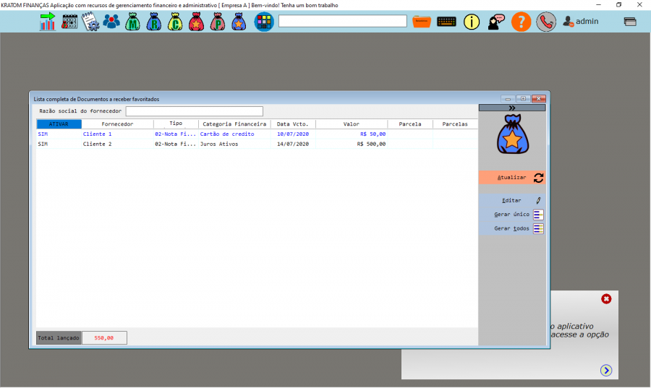
Task: Open the colorful grid apps icon
Action: [x=263, y=22]
